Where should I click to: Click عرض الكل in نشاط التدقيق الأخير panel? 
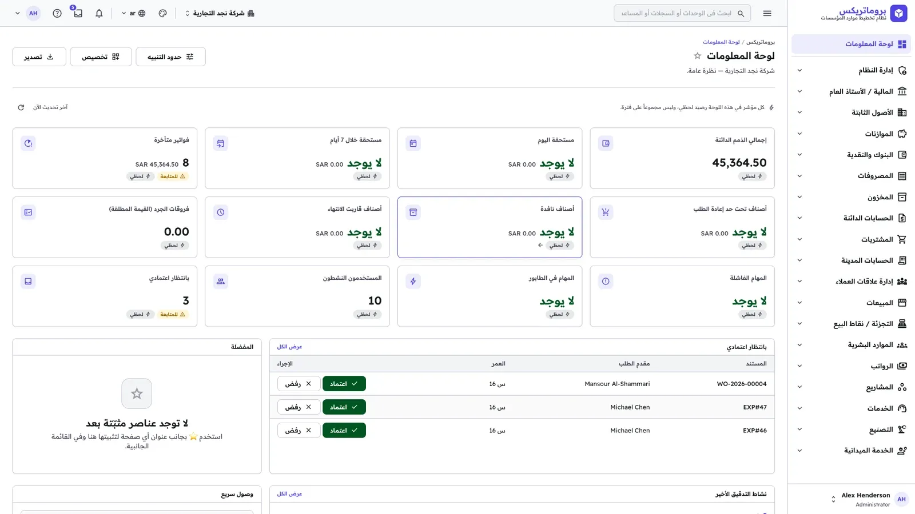click(289, 494)
